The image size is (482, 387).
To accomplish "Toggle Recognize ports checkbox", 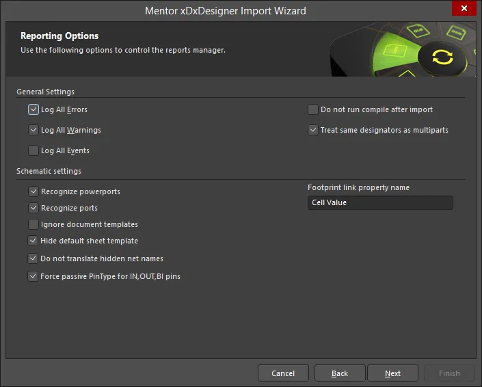I will [x=34, y=208].
